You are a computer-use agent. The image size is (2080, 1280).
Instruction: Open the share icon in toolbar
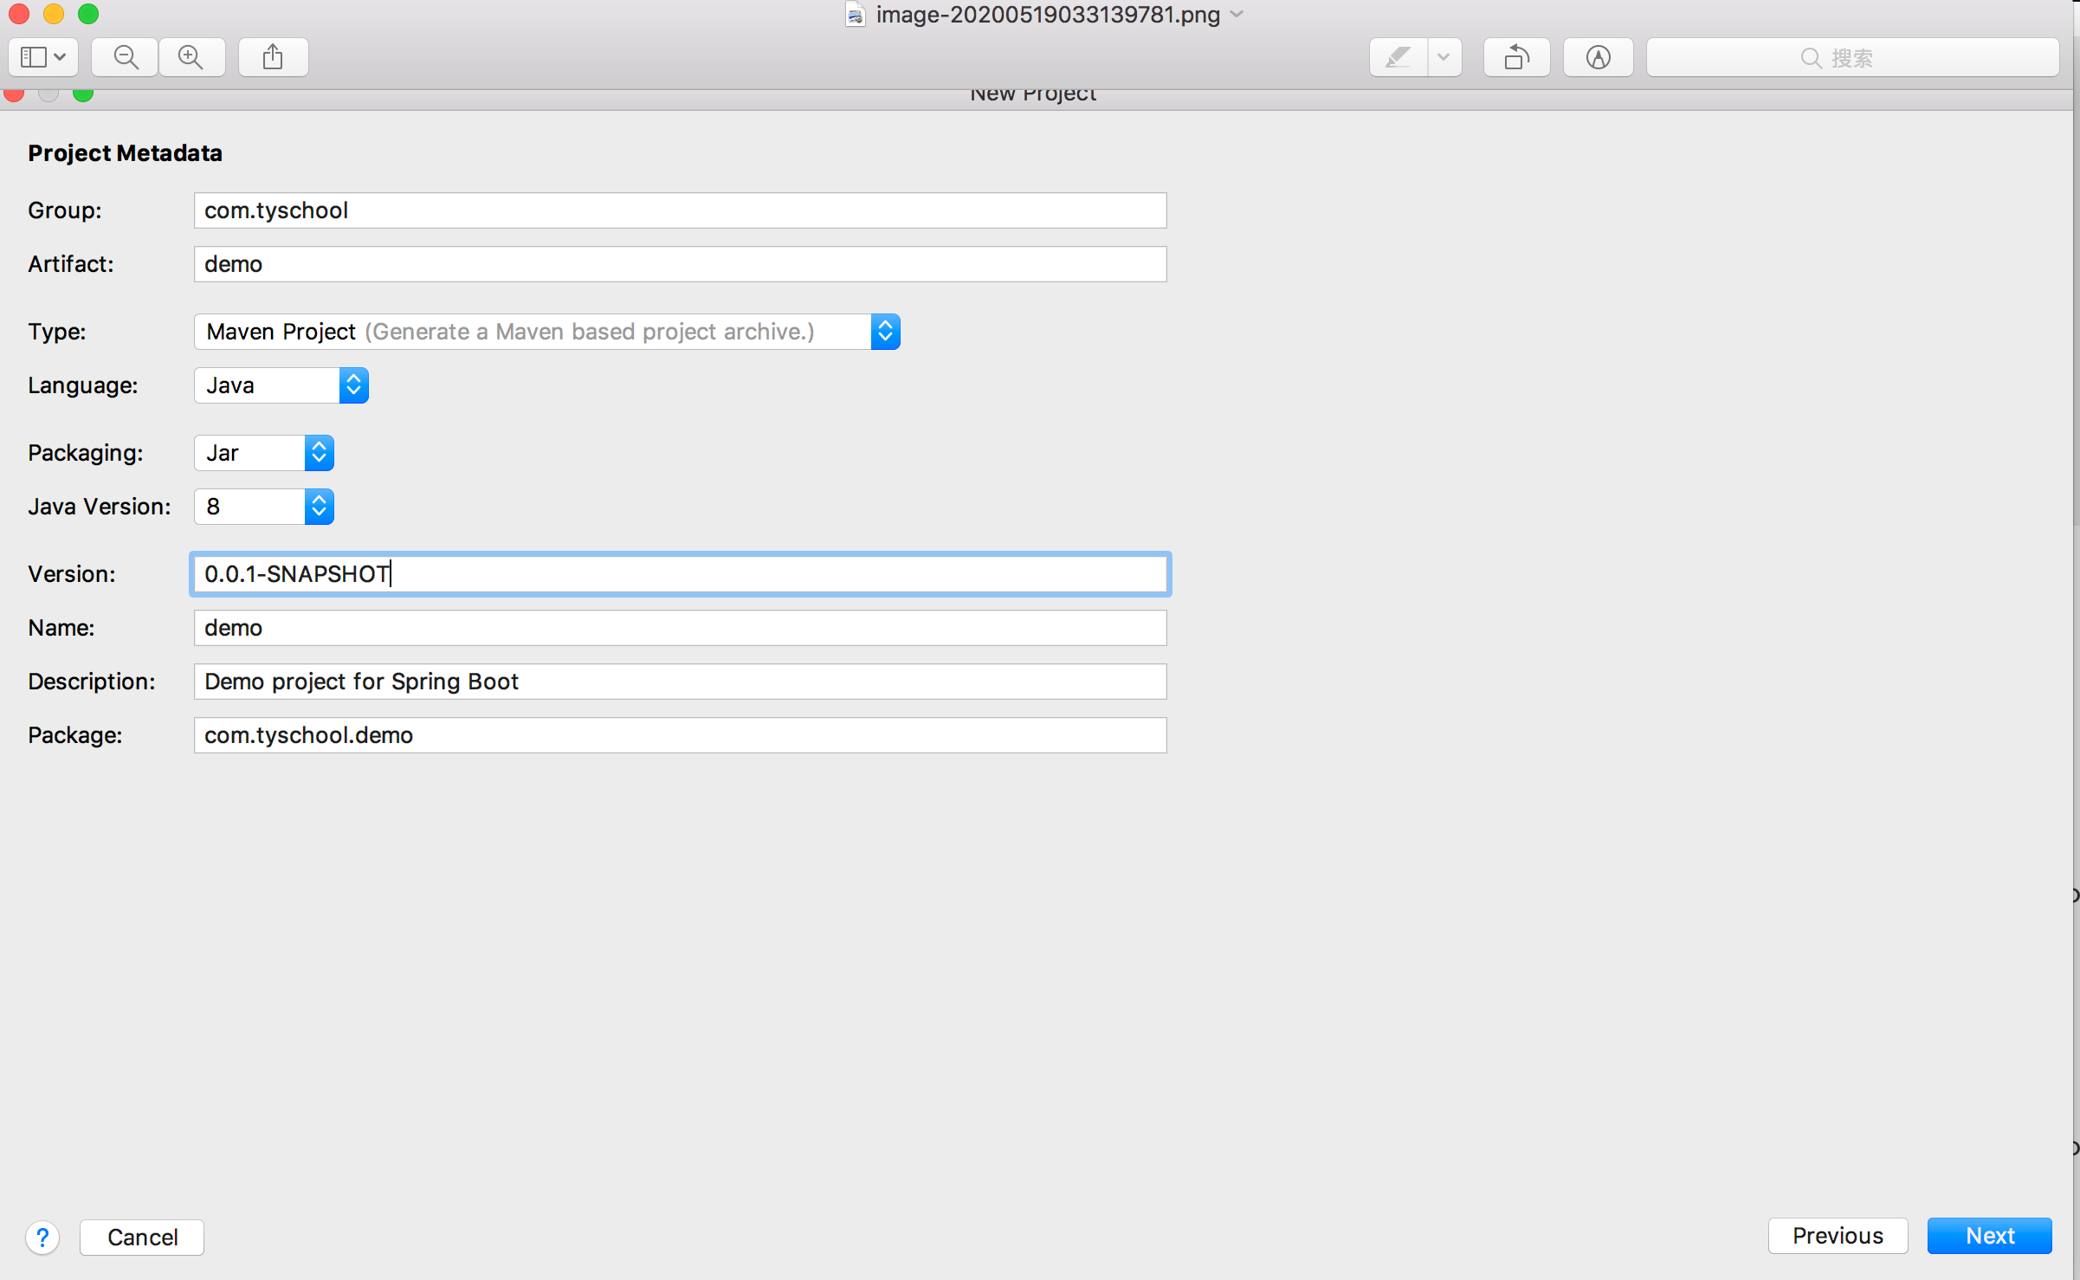[273, 58]
